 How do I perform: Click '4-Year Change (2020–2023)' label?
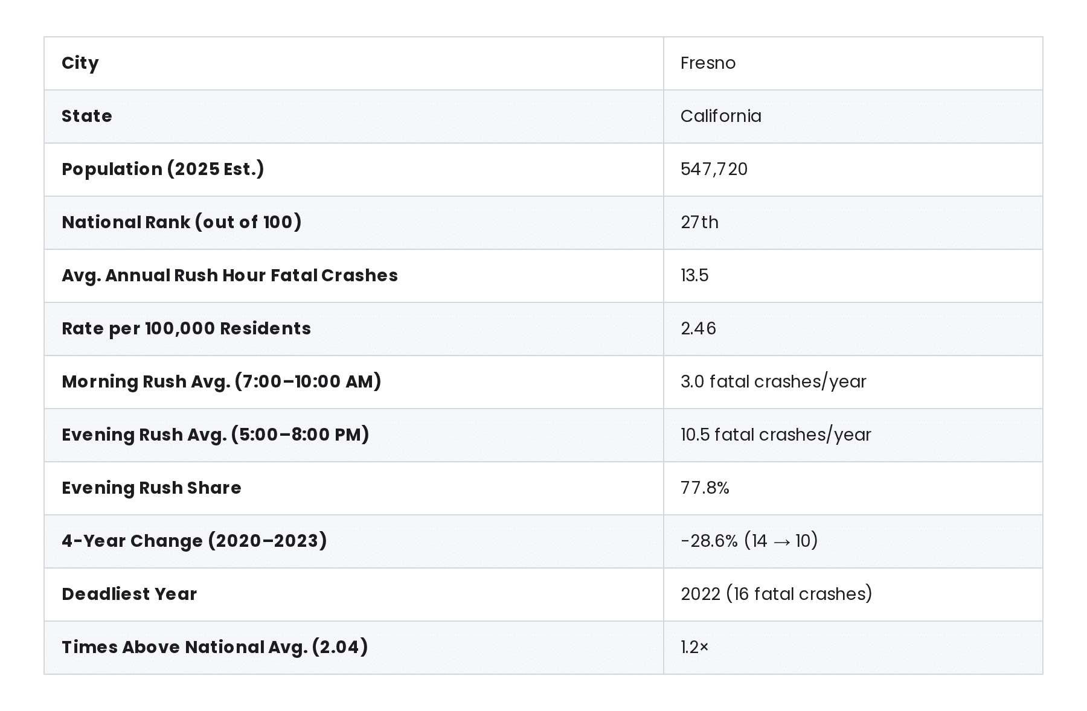pyautogui.click(x=194, y=541)
